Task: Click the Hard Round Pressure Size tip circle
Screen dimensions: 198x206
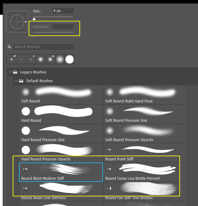Action: tap(26, 130)
